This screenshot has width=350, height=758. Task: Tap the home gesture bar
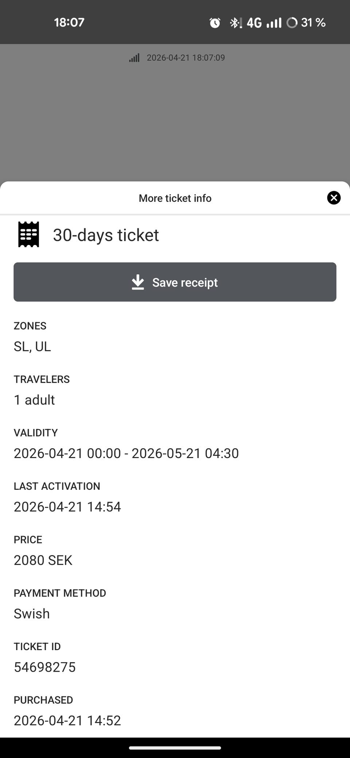175,748
